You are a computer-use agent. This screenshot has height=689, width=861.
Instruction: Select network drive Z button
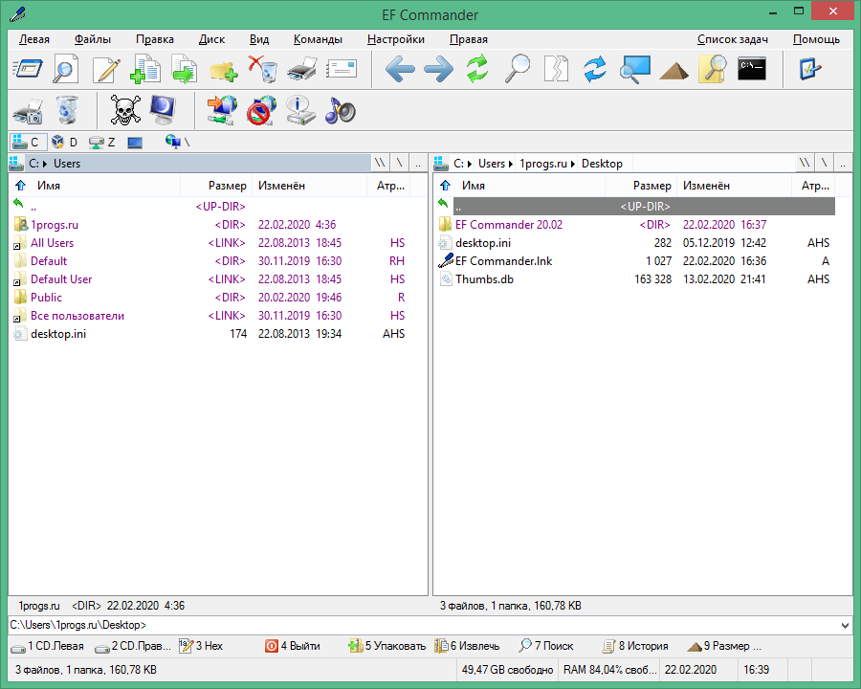point(101,142)
